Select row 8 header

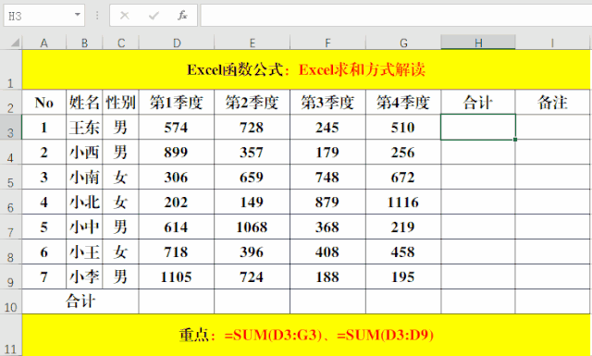[x=10, y=252]
